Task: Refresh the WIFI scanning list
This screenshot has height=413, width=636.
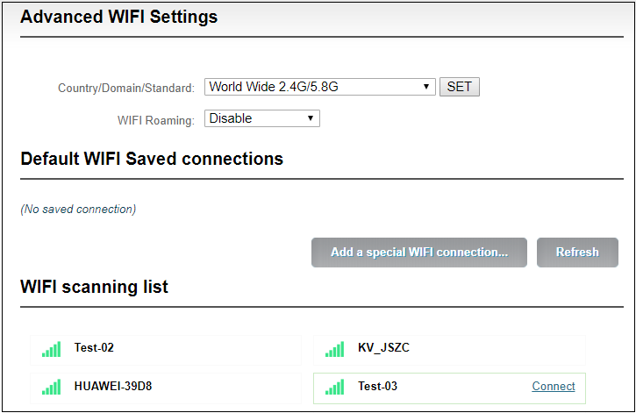Action: coord(577,252)
